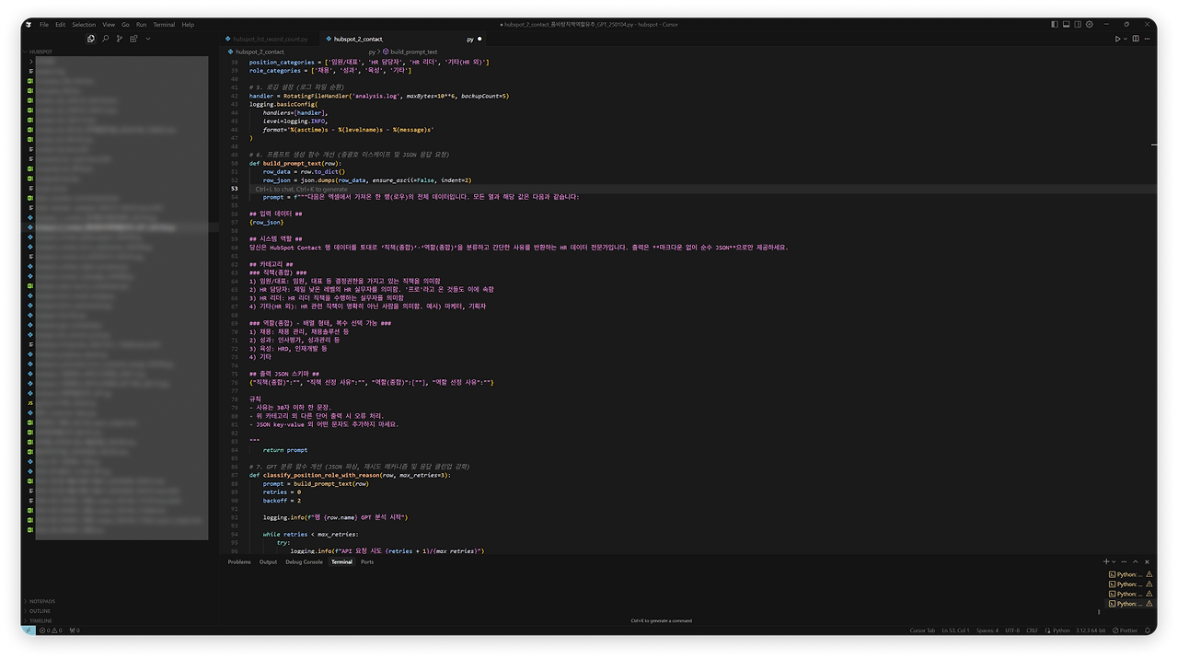The width and height of the screenshot is (1178, 659).
Task: Click the Cursor logo in the title bar
Action: (x=30, y=24)
